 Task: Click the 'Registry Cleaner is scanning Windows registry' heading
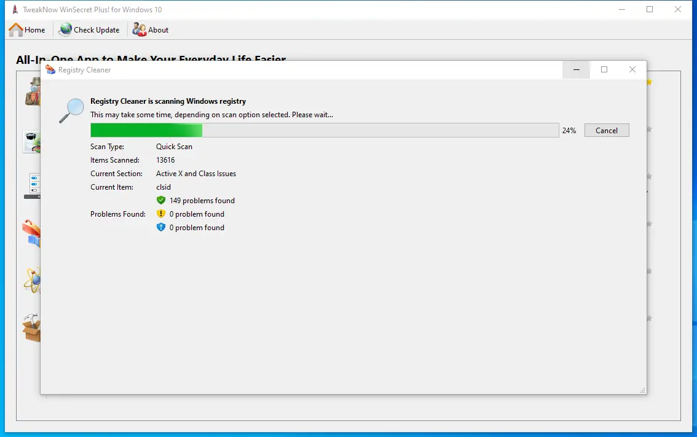[168, 101]
